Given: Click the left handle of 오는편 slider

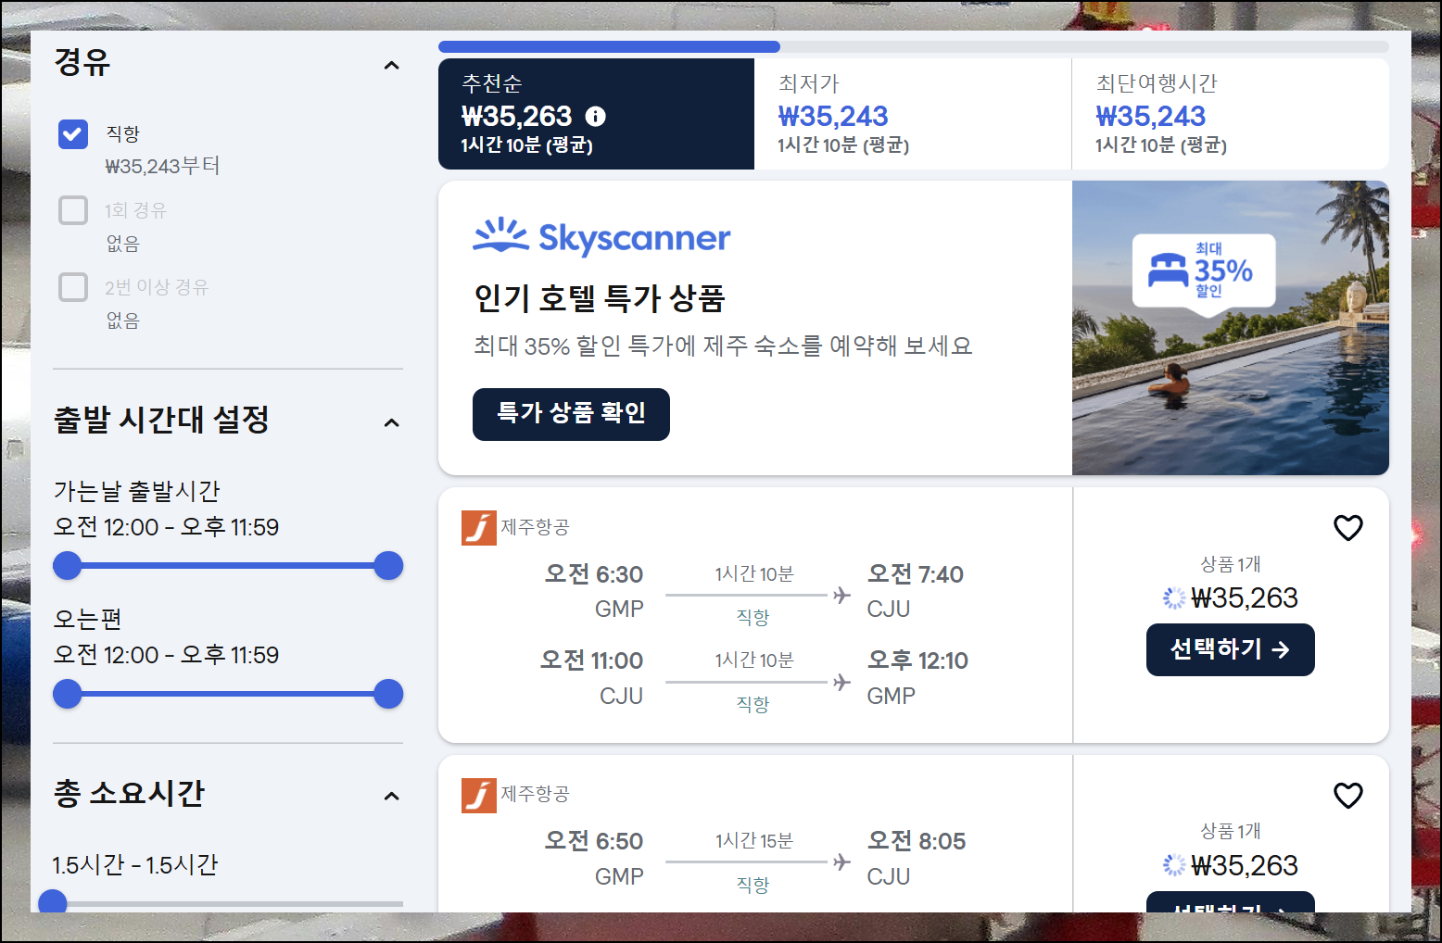Looking at the screenshot, I should 68,694.
